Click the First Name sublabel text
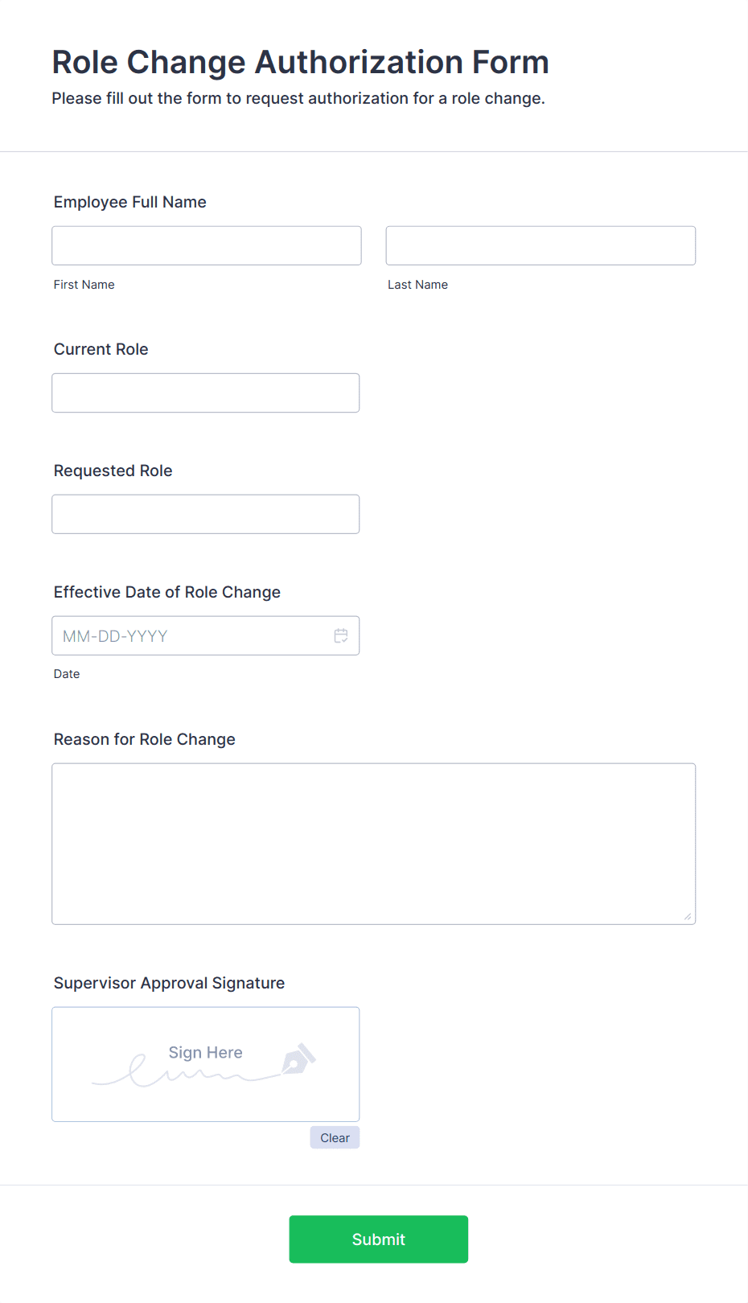Viewport: 748px width, 1303px height. click(x=84, y=285)
